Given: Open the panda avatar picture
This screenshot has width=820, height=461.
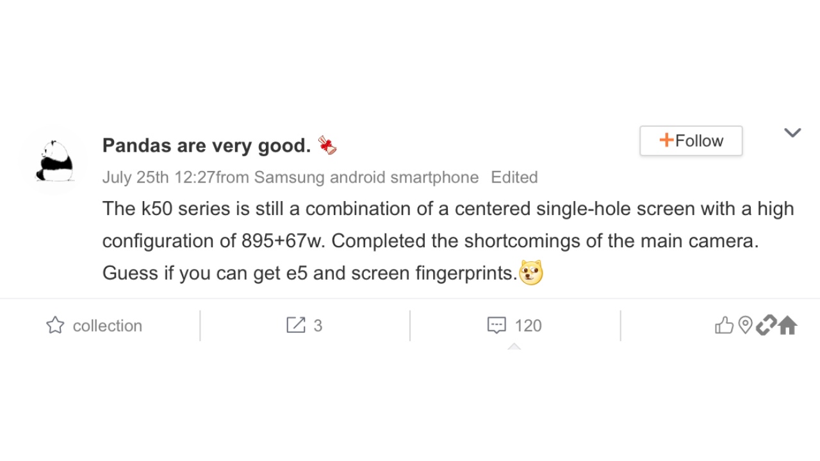Looking at the screenshot, I should coord(54,161).
